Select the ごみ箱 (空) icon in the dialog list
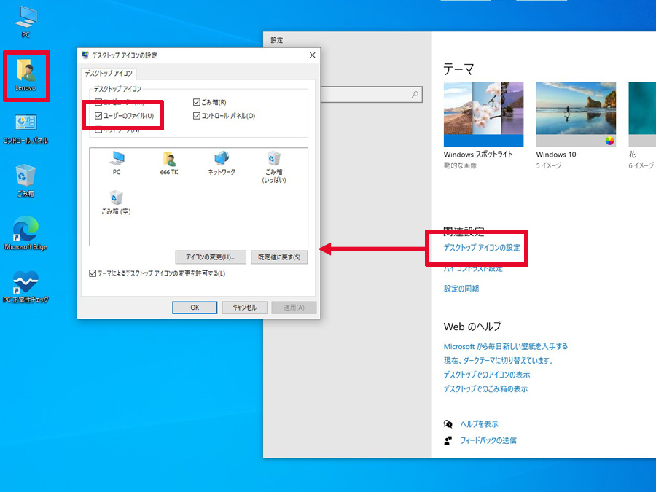The width and height of the screenshot is (656, 492). (116, 203)
